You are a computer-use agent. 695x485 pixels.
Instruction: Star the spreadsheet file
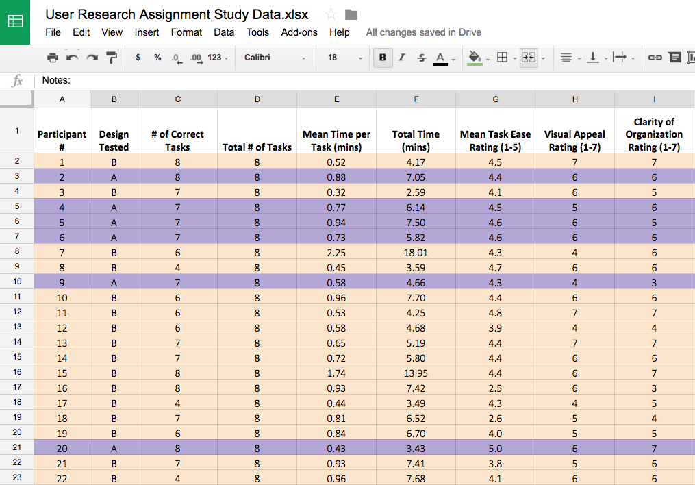tap(330, 14)
